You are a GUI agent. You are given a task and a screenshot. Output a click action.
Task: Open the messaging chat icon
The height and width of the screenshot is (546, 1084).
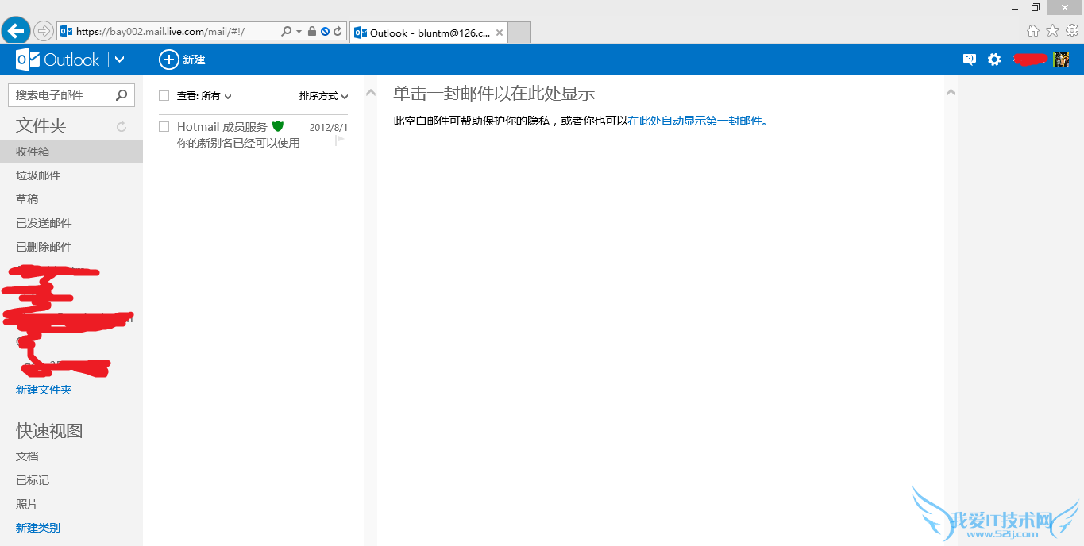click(x=969, y=60)
